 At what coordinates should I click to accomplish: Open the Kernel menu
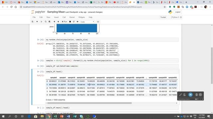(72, 17)
